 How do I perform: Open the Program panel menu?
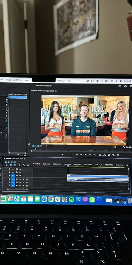tap(56, 91)
